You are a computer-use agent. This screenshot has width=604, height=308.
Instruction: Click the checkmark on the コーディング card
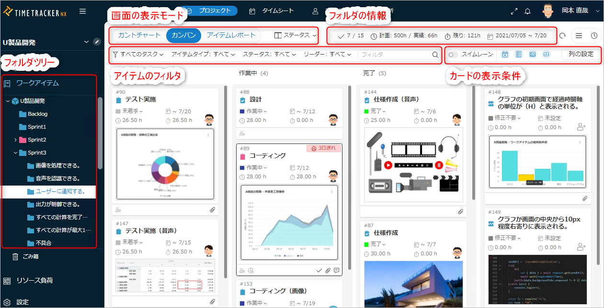pyautogui.click(x=319, y=270)
